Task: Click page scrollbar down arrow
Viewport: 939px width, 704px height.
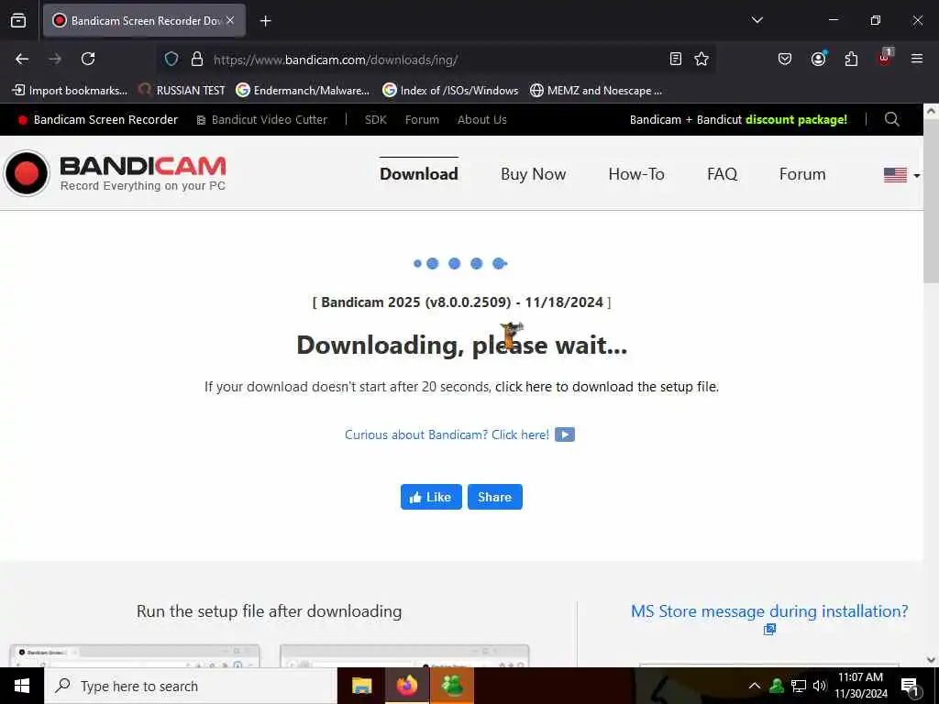Action: click(x=931, y=660)
